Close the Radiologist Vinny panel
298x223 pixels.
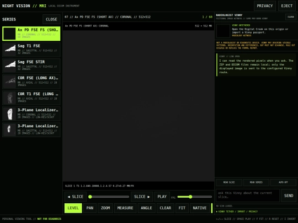291,17
